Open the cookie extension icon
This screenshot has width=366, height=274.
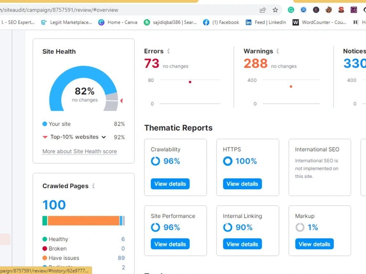[329, 10]
